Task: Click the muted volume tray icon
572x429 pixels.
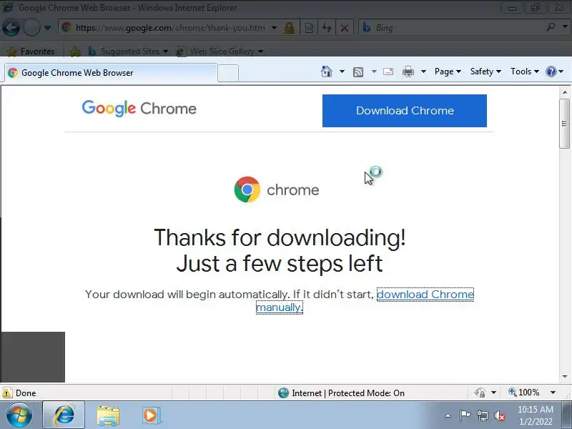Action: (500, 415)
